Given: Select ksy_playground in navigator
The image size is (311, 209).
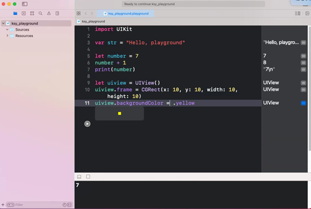Looking at the screenshot, I should 36,23.
